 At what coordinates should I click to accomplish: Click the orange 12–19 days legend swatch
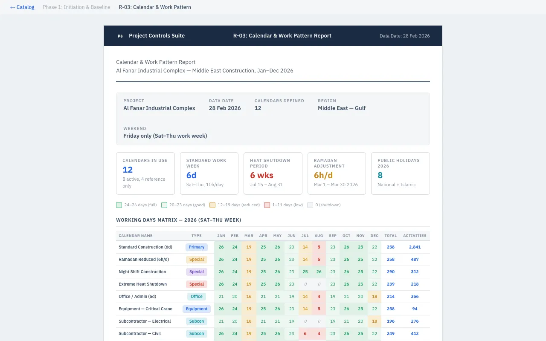coord(212,205)
